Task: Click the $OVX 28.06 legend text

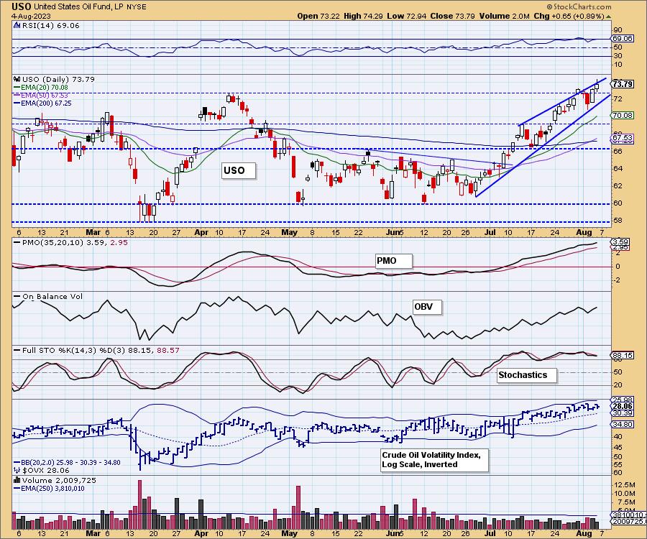Action: (x=46, y=470)
